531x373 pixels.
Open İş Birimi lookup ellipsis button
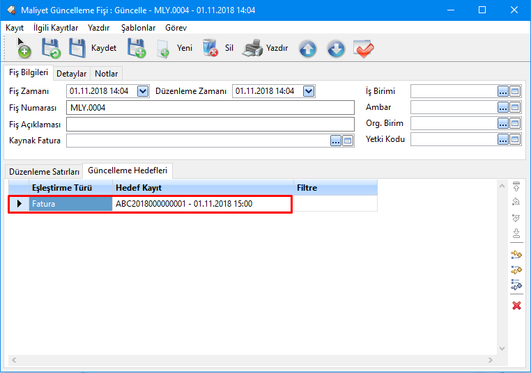coord(503,91)
